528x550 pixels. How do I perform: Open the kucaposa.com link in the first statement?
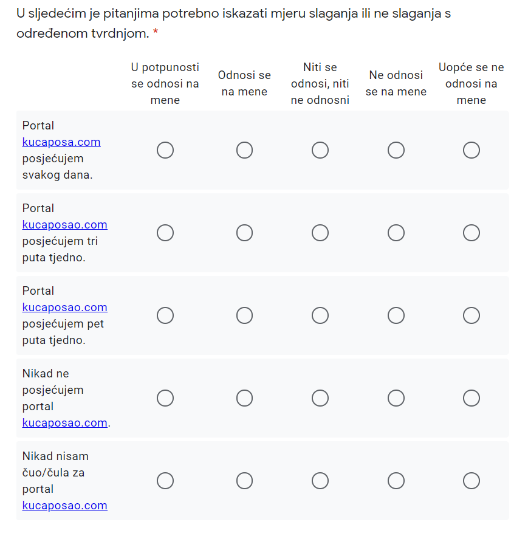tap(61, 142)
